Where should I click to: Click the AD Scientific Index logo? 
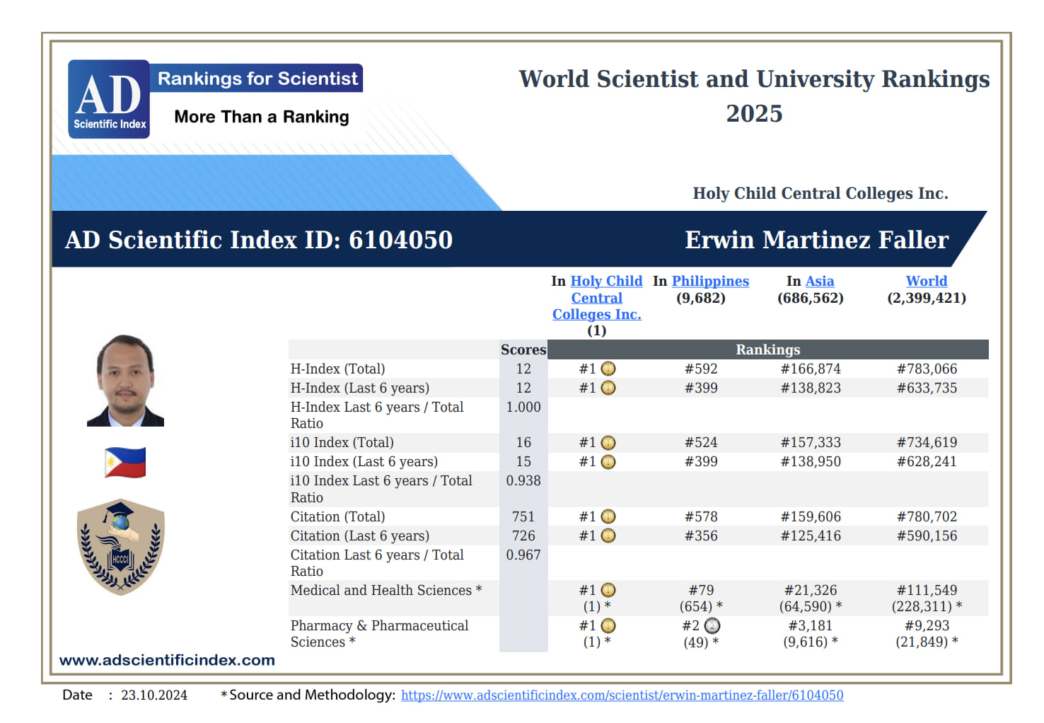point(109,99)
